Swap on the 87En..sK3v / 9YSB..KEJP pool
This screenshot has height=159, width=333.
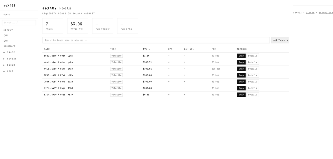[x=241, y=95]
